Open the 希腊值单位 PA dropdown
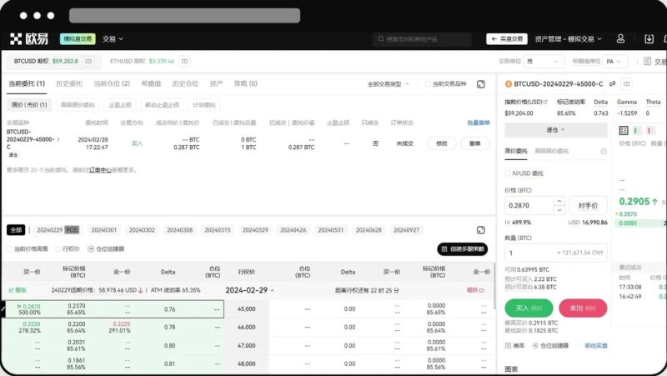This screenshot has height=376, width=667. point(614,61)
